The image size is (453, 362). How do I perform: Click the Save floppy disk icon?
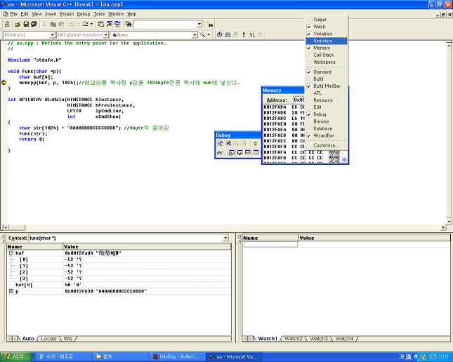26,24
